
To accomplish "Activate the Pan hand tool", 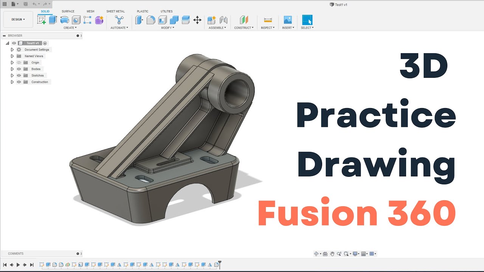I will [332, 254].
